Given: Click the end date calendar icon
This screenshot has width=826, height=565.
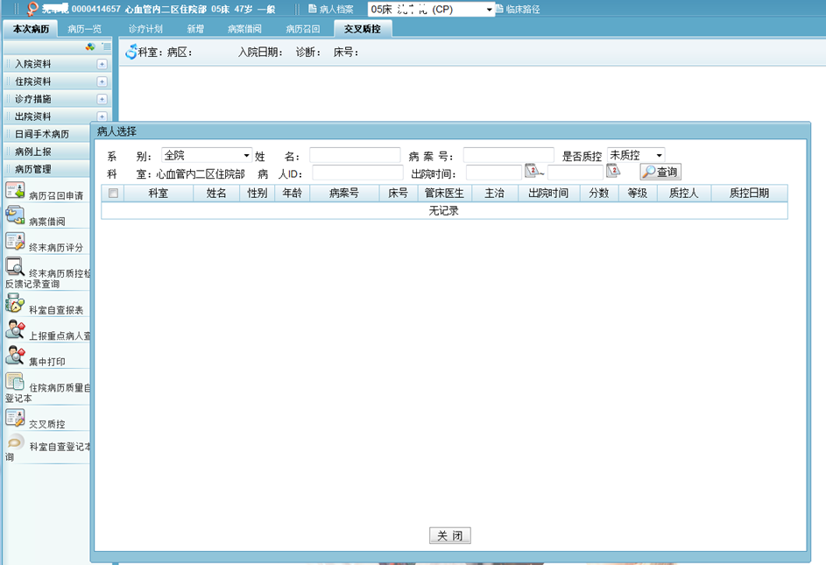Looking at the screenshot, I should 612,171.
